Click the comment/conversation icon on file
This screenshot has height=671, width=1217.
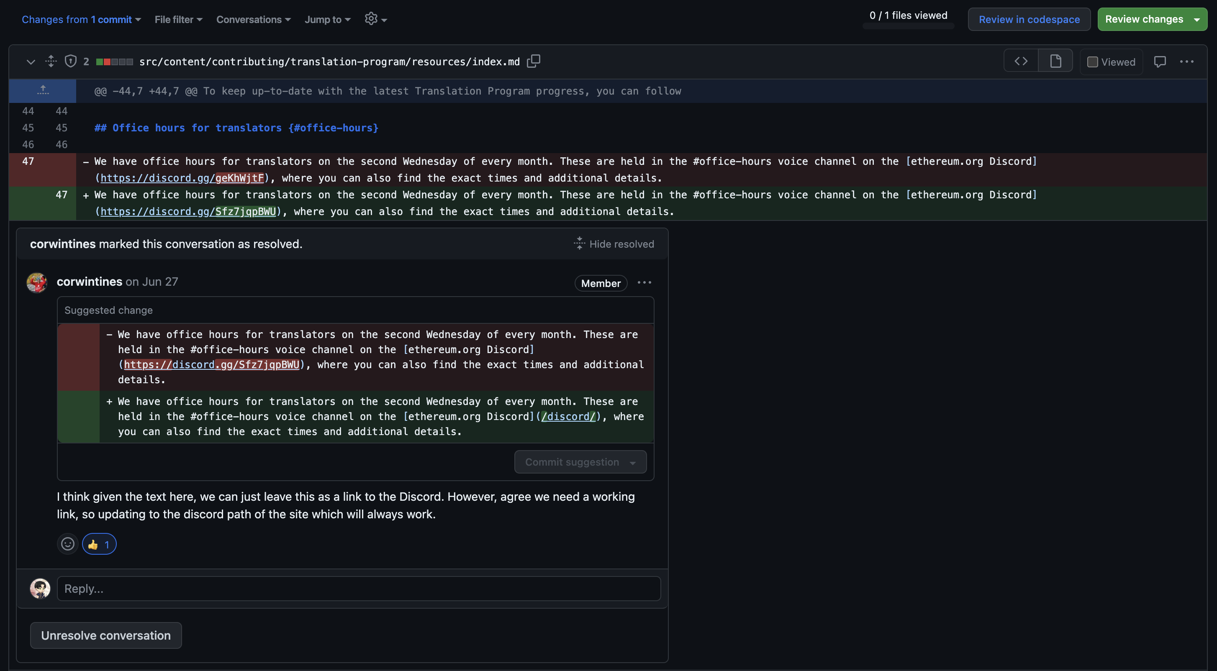point(1160,59)
